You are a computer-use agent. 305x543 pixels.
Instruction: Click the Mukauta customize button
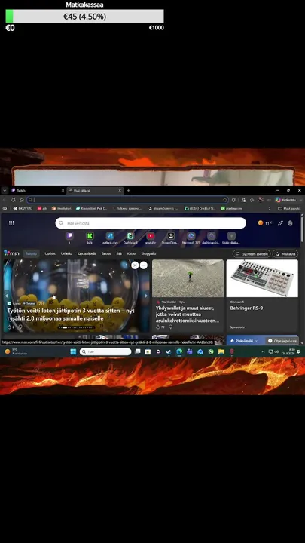click(285, 254)
